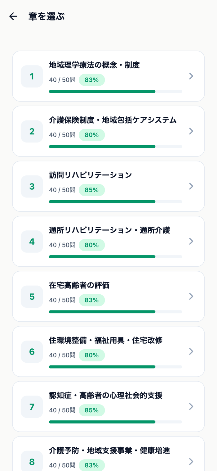Screen dimensions: 217x471
Task: Open 介護保険制度・地域包括ケアシステム chapter title
Action: click(113, 120)
